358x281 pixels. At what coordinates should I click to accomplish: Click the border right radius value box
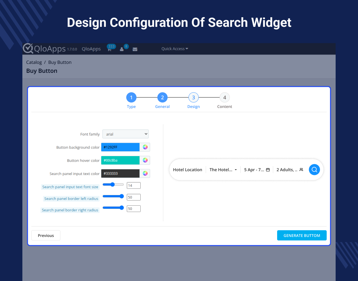tap(134, 209)
